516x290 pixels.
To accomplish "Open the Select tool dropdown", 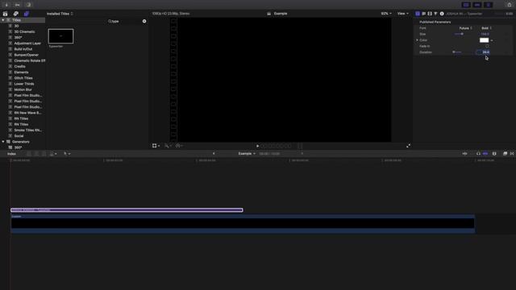I will 67,154.
